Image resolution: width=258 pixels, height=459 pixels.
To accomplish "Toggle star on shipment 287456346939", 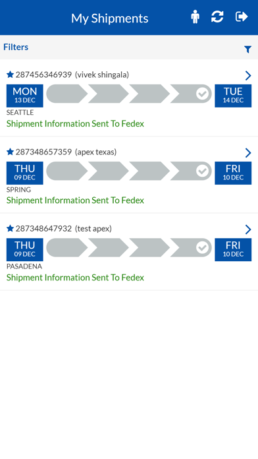I will pyautogui.click(x=11, y=75).
